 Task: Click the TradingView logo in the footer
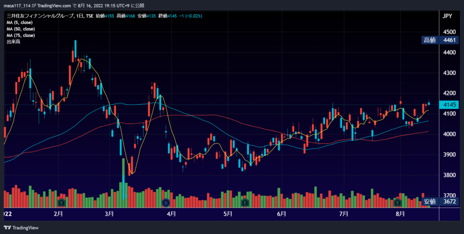click(21, 228)
